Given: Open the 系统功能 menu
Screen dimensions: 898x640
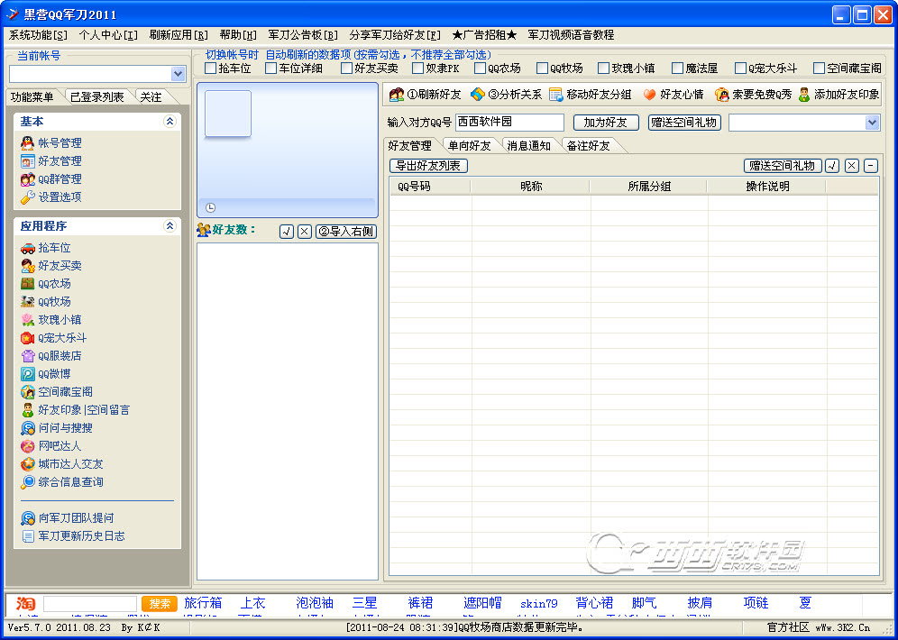Looking at the screenshot, I should [38, 35].
